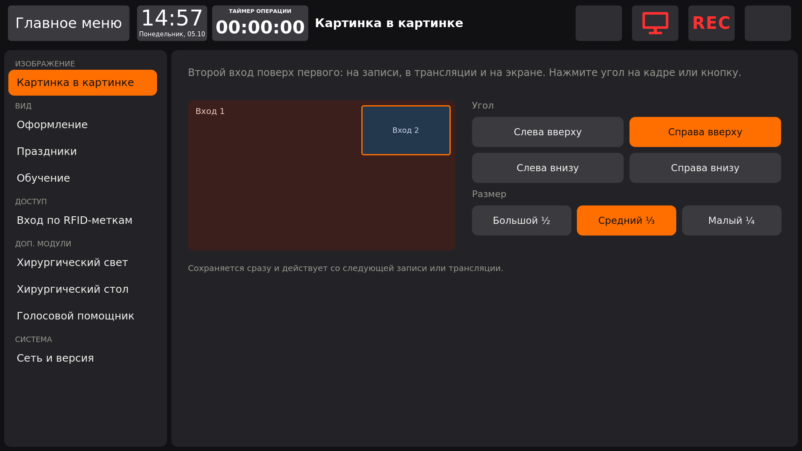This screenshot has width=802, height=451.
Task: Open Хирургический стол module
Action: point(83,289)
